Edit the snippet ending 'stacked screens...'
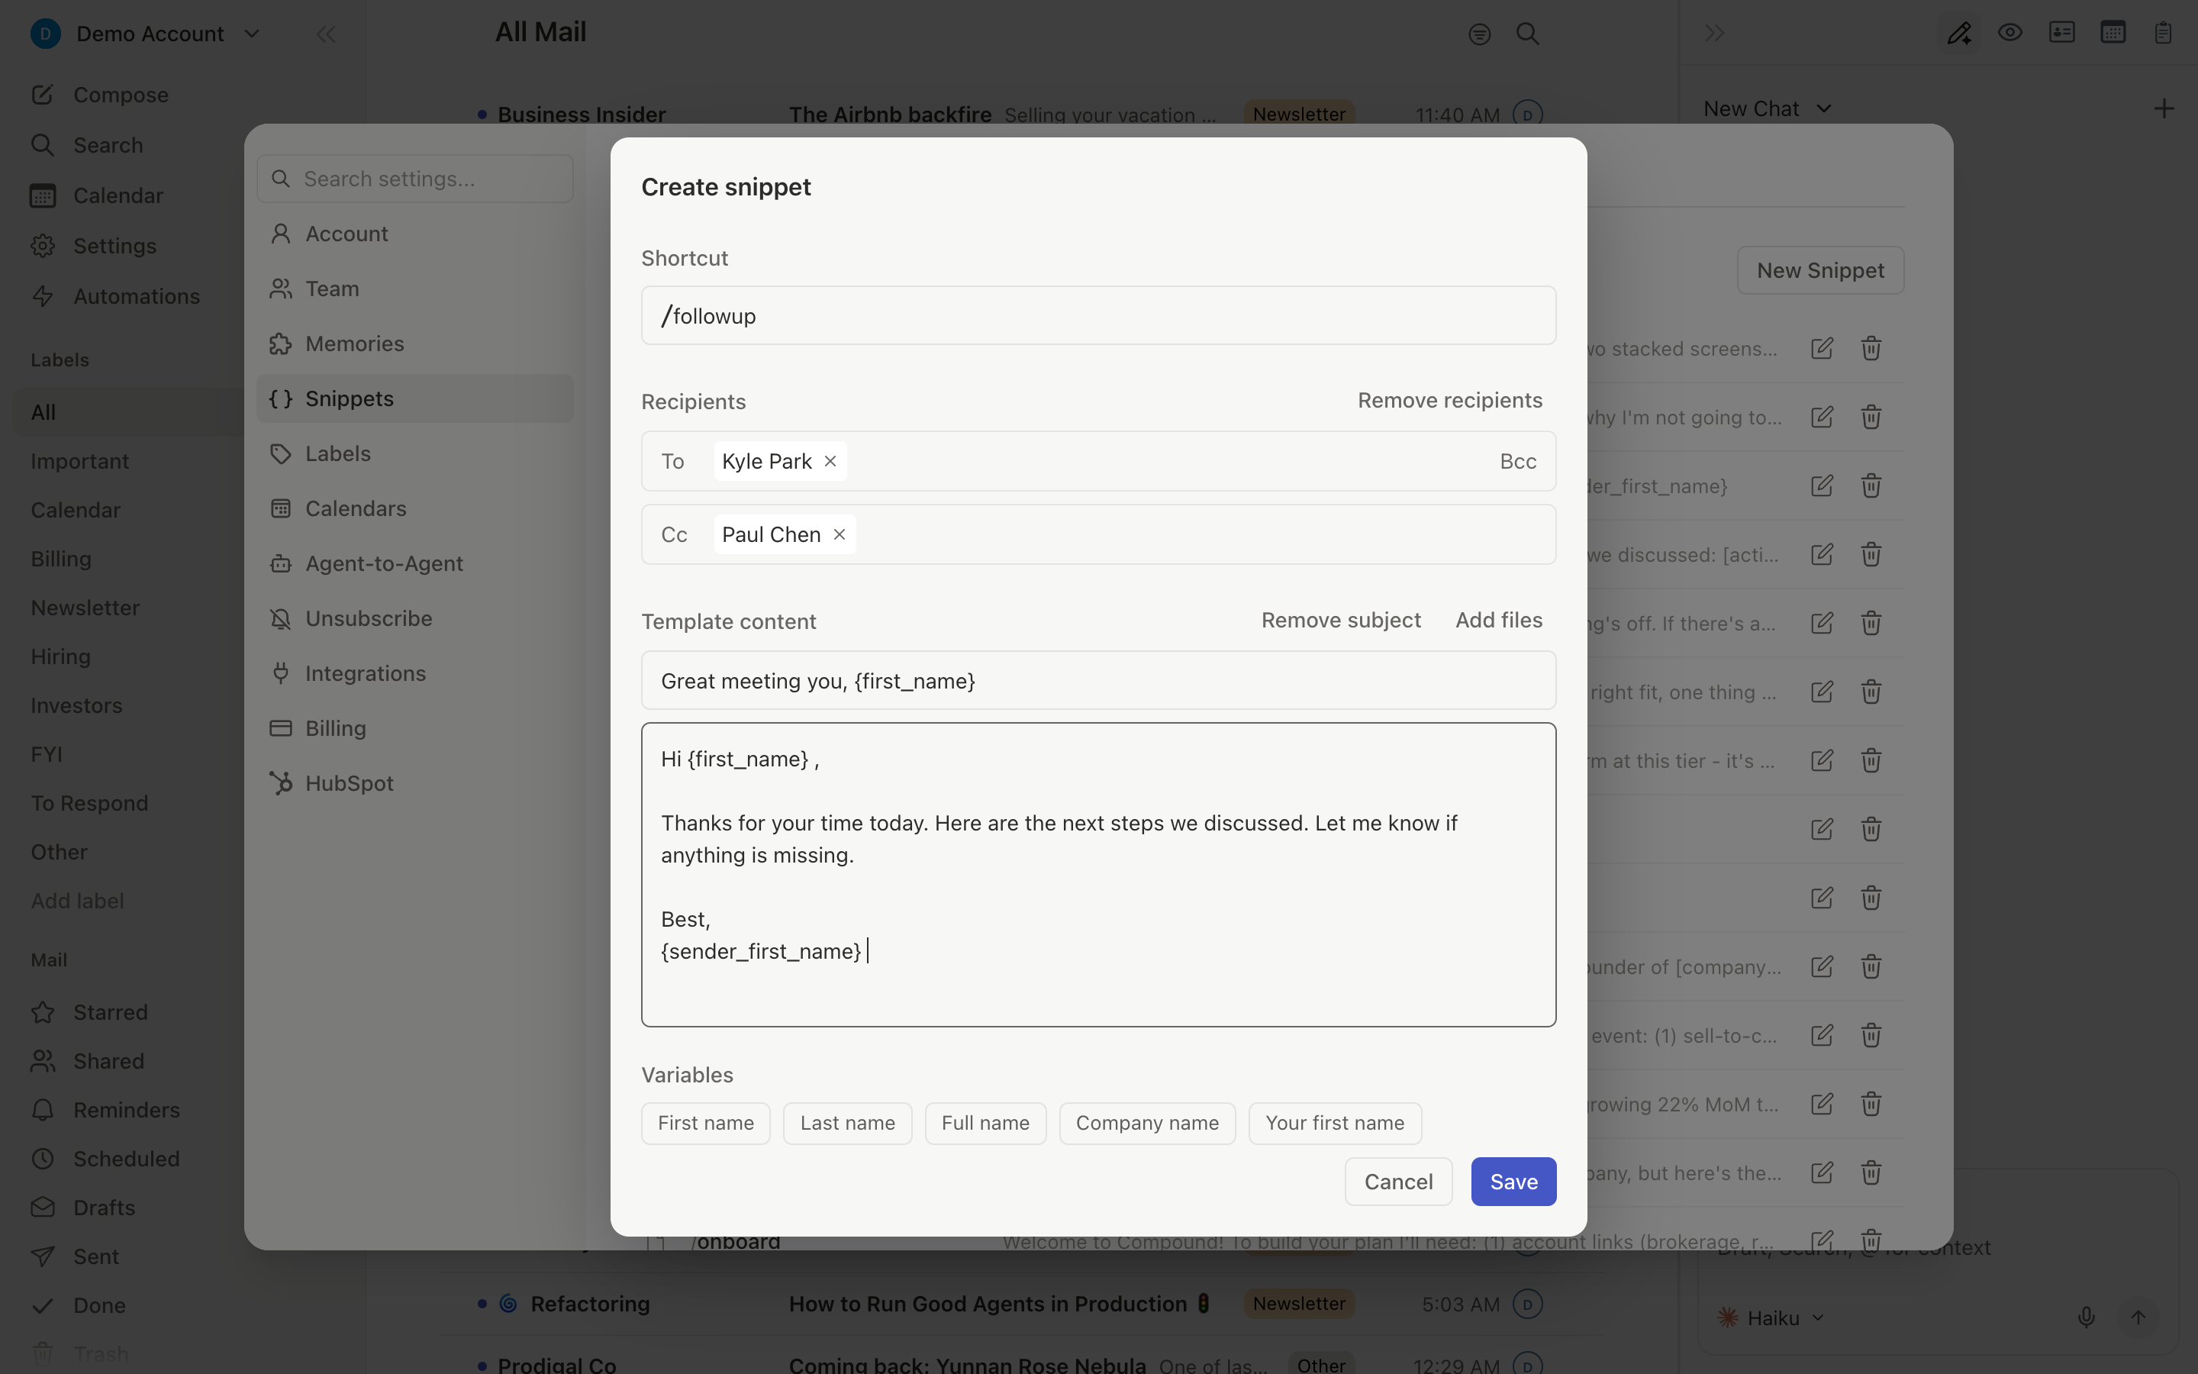The height and width of the screenshot is (1374, 2198). click(x=1822, y=348)
